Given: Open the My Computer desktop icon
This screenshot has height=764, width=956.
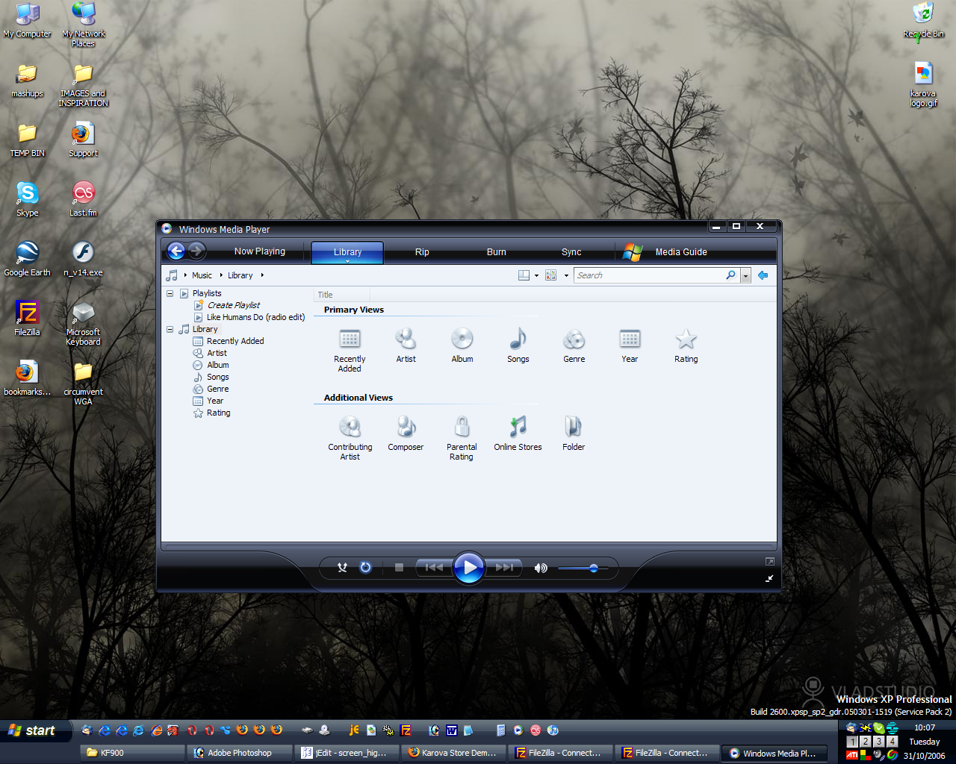Looking at the screenshot, I should [x=28, y=20].
